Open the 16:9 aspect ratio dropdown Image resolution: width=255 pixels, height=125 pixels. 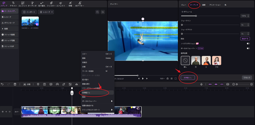click(x=162, y=78)
